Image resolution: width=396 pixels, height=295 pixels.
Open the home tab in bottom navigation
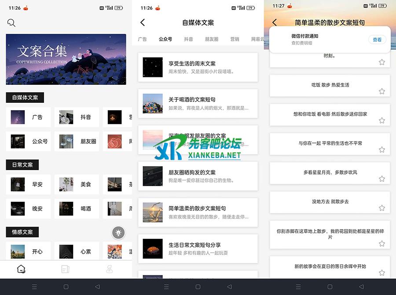[x=22, y=269]
